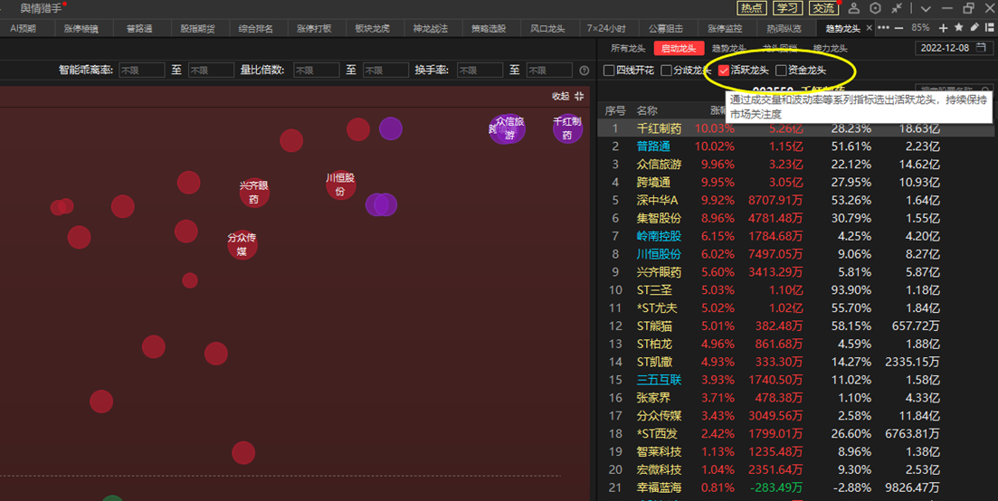Click the 川恒股份 bubble in the chart
This screenshot has width=998, height=501.
(x=340, y=185)
